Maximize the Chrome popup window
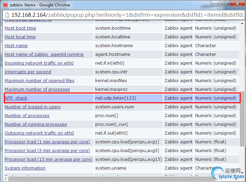This screenshot has width=246, height=182. (x=225, y=3)
